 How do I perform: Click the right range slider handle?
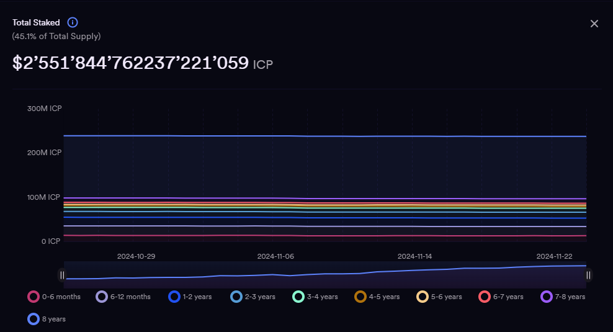click(588, 275)
